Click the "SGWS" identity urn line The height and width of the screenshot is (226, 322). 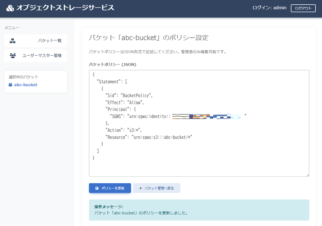178,116
